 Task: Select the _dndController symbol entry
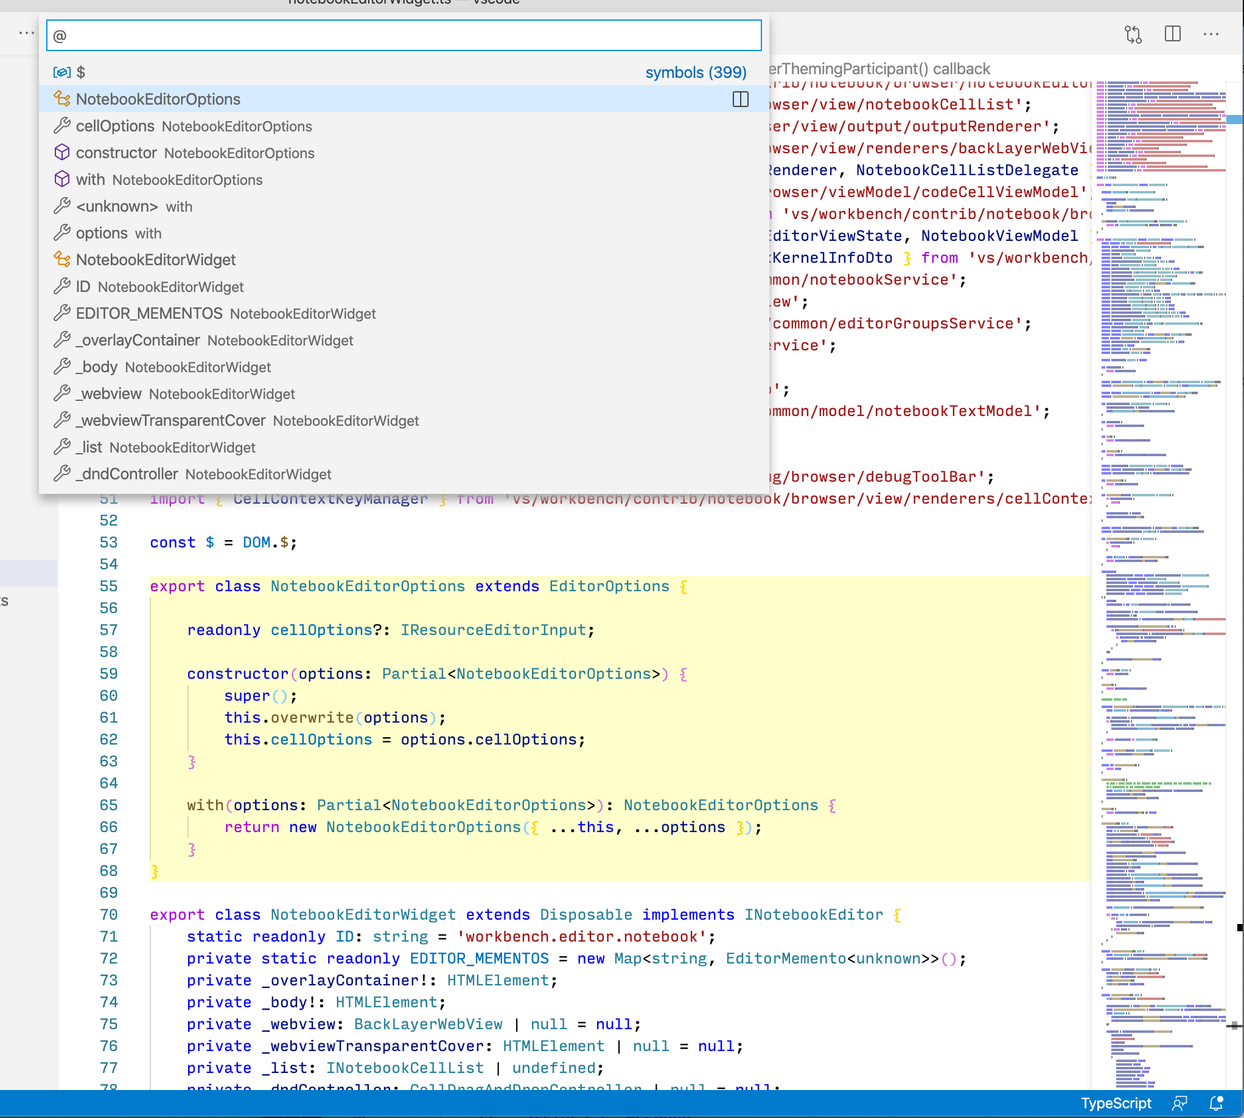(x=203, y=474)
